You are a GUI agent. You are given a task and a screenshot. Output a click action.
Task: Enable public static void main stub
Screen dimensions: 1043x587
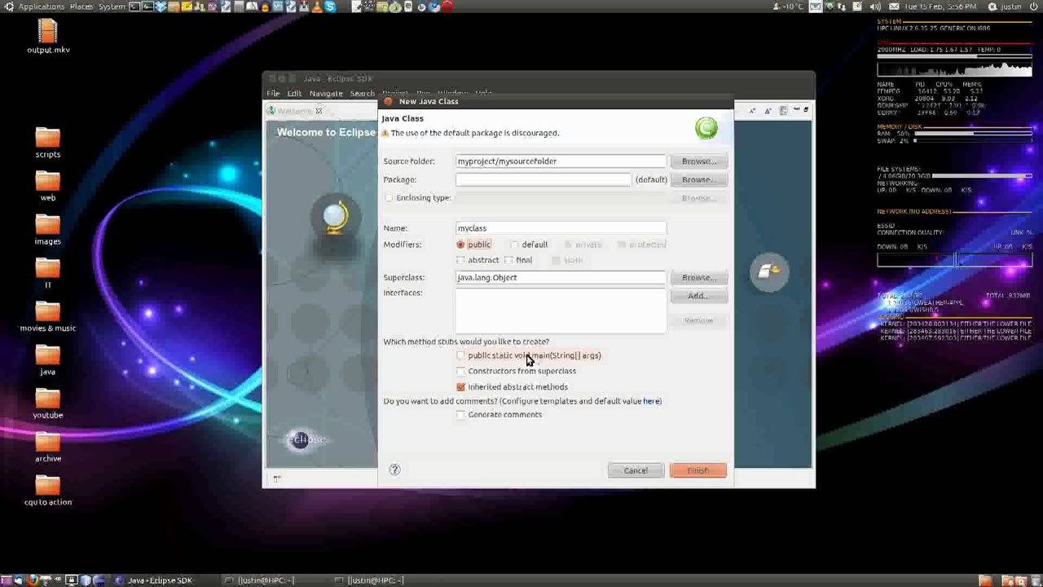(x=461, y=355)
